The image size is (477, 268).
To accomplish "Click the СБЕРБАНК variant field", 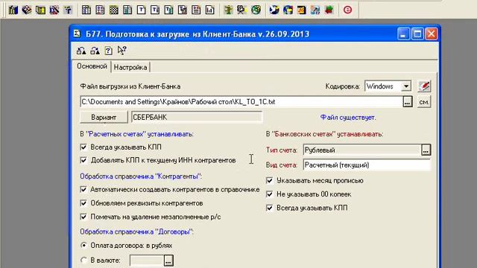I will pos(197,118).
